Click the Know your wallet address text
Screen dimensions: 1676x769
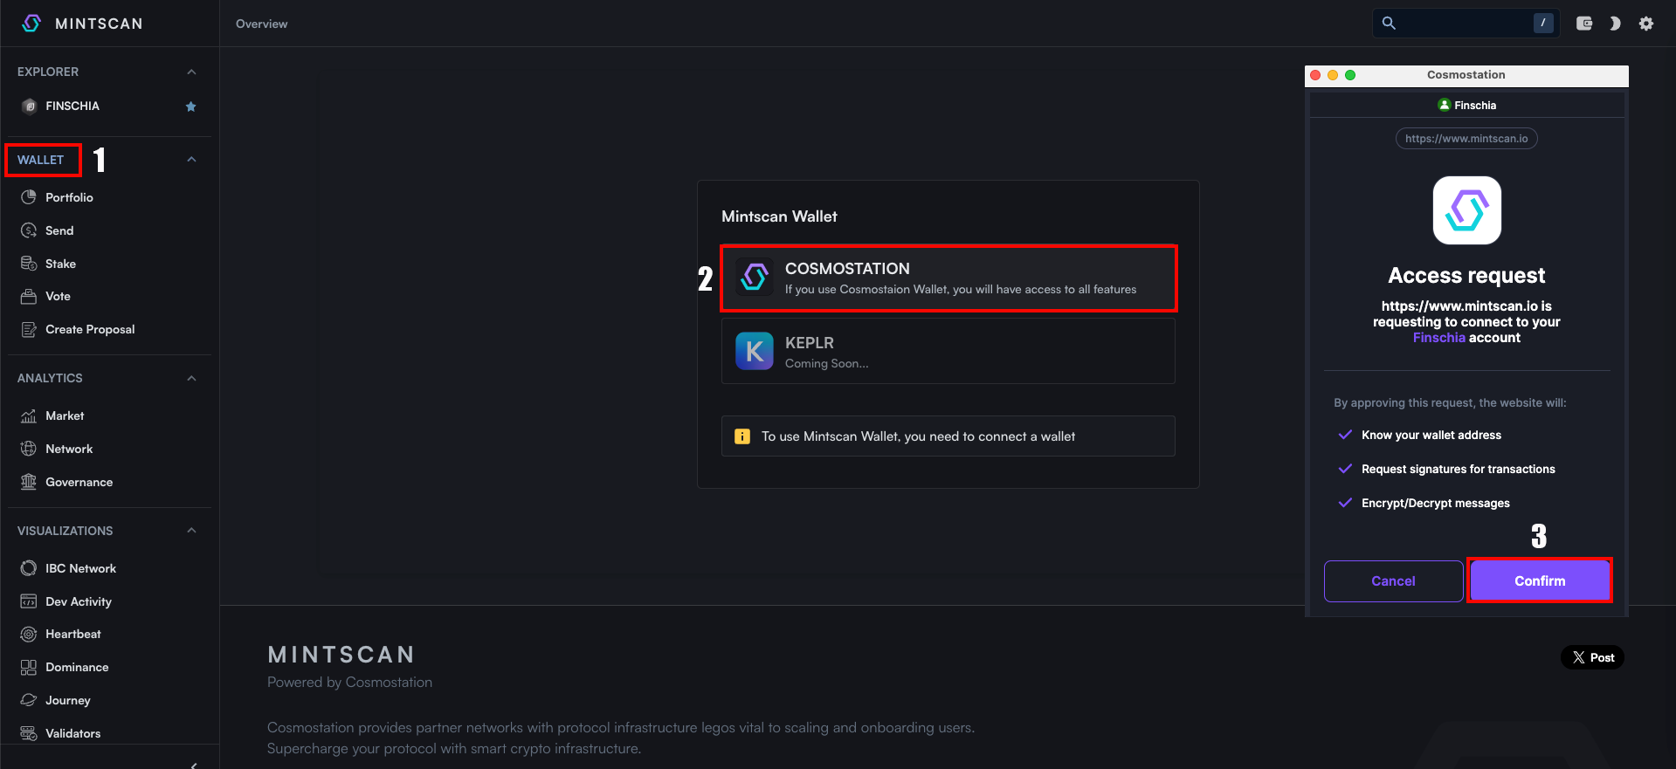1431,435
